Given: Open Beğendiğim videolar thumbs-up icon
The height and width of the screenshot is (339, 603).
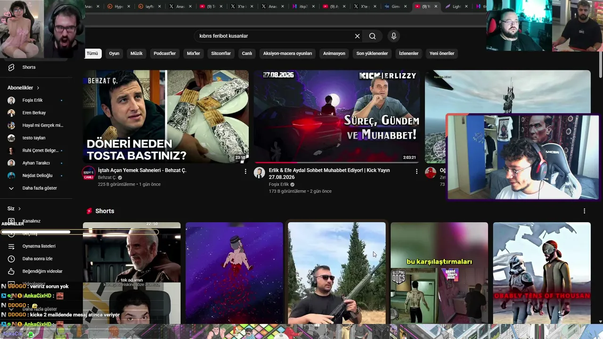Looking at the screenshot, I should coord(11,271).
